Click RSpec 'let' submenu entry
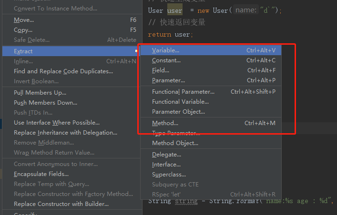 [x=211, y=195]
